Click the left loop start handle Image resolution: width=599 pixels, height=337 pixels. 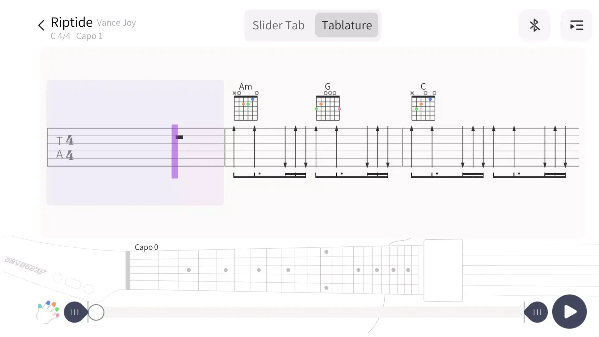tap(74, 312)
